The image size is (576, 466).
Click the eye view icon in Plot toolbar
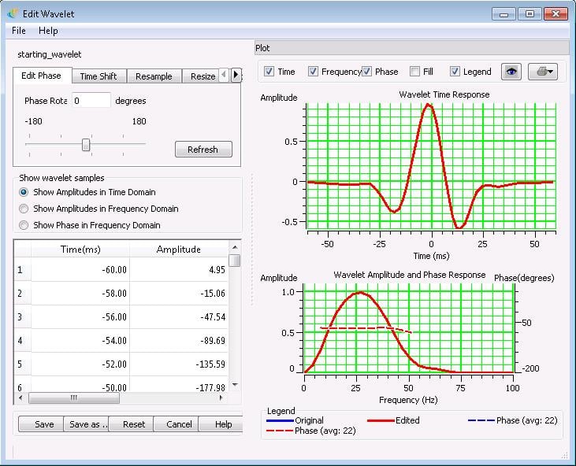pyautogui.click(x=511, y=72)
